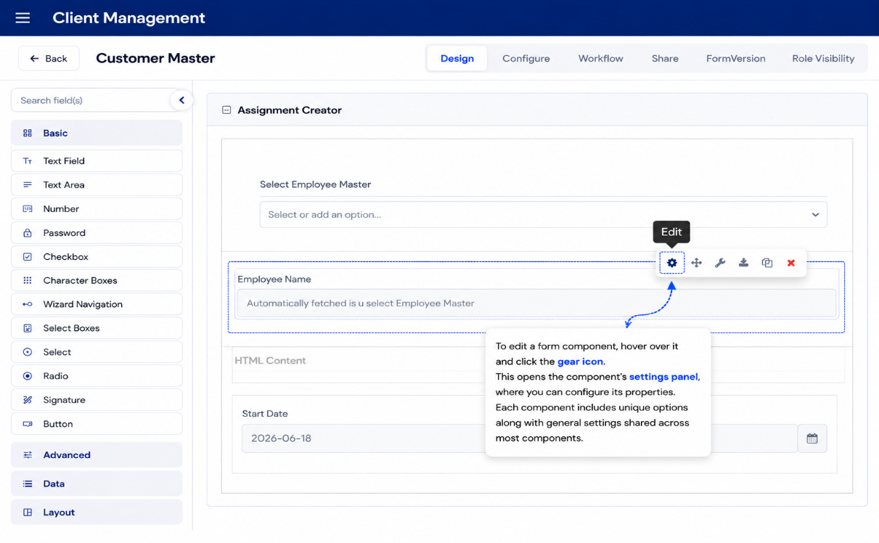879x543 pixels.
Task: Click the HTML Content block
Action: (538, 364)
